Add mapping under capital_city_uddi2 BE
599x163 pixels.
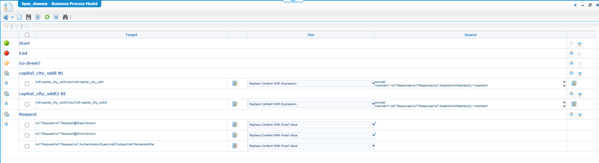tap(6, 103)
